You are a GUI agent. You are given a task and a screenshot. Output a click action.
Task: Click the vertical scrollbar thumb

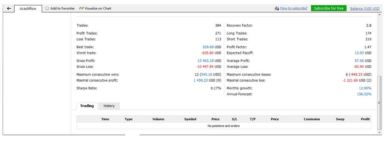click(379, 103)
